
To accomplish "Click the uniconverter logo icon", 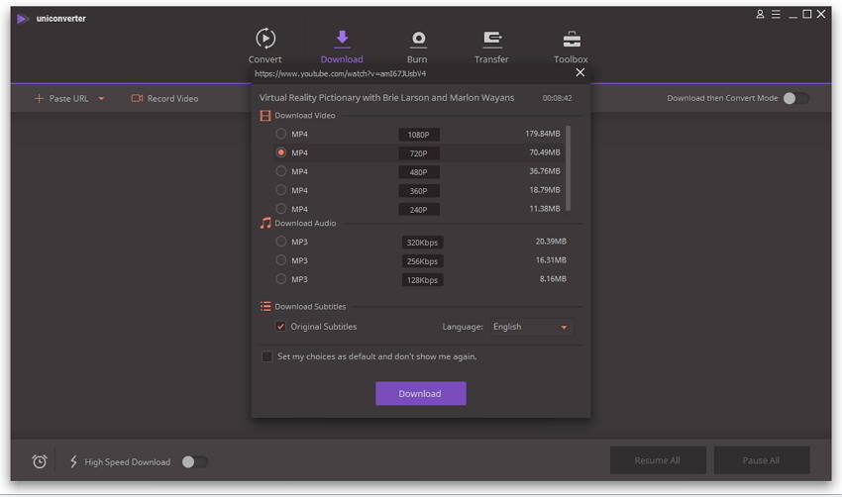I will tap(22, 19).
